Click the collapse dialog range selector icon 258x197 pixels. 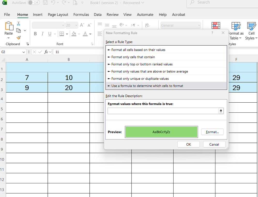221,111
